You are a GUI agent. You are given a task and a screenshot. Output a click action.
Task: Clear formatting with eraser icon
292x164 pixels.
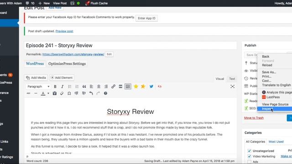tap(62, 93)
